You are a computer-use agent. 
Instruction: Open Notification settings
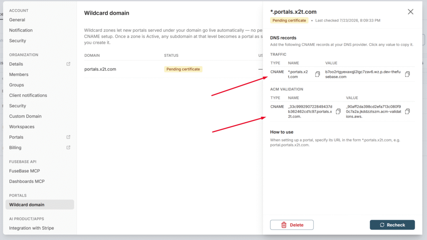tap(21, 30)
